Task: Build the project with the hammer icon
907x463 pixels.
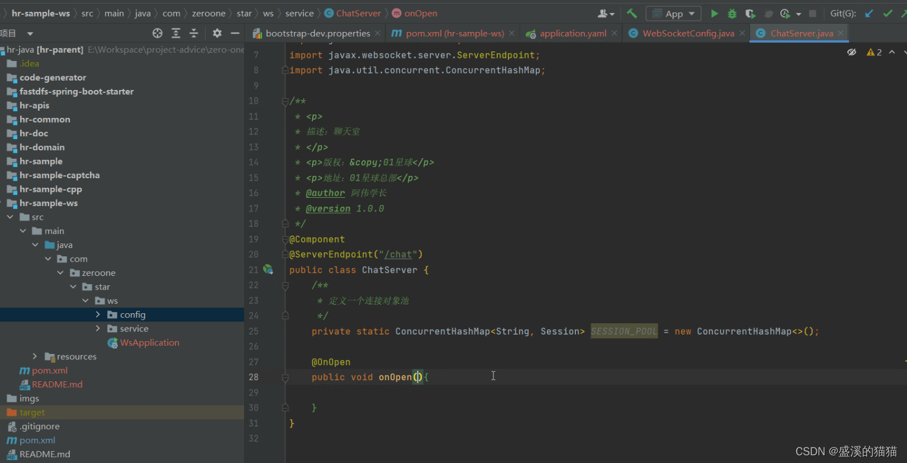Action: point(632,13)
